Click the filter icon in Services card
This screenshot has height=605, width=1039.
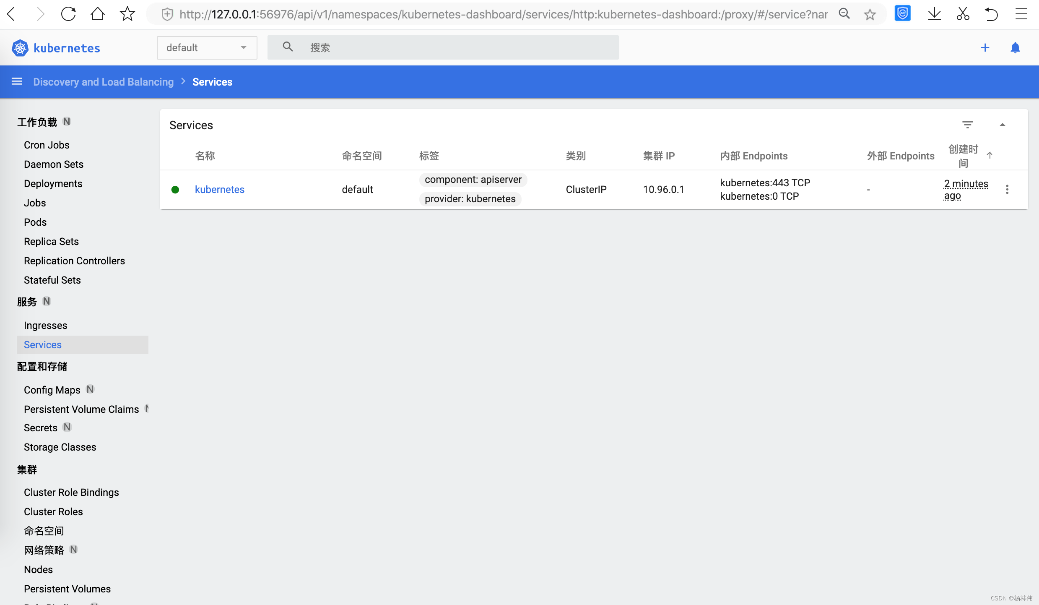pos(967,125)
